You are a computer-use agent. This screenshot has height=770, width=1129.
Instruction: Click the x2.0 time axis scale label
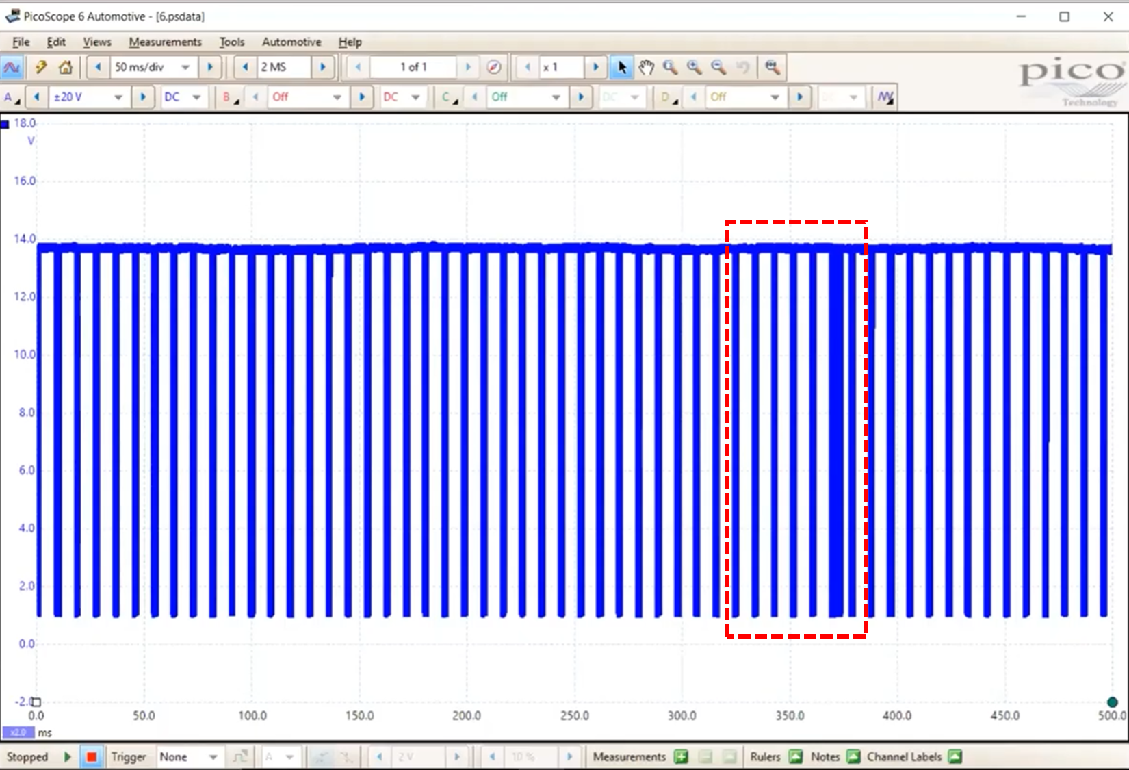click(x=18, y=732)
